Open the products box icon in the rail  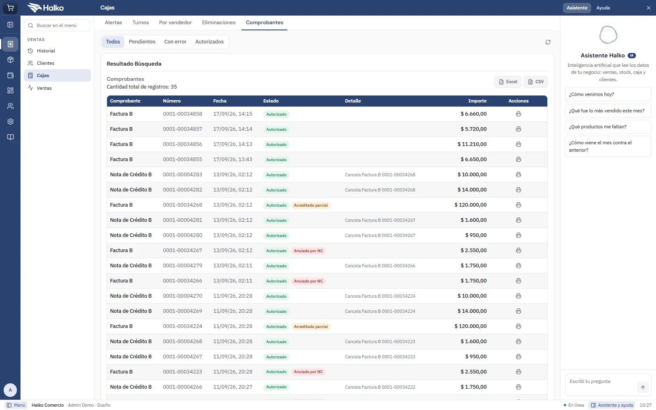(x=10, y=60)
